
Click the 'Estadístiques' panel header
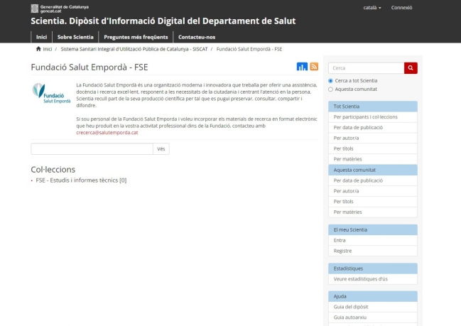click(373, 268)
